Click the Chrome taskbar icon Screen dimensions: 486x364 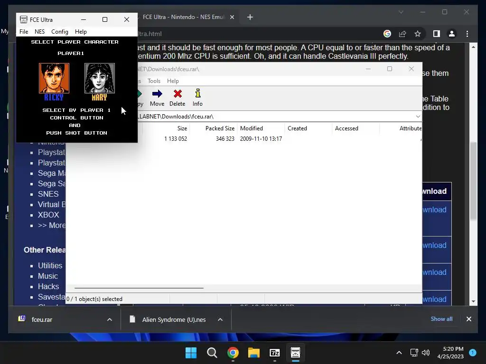(233, 353)
